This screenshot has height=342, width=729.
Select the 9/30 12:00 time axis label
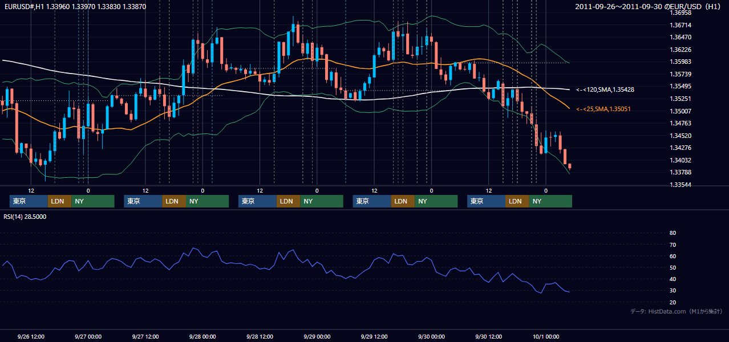pyautogui.click(x=488, y=336)
